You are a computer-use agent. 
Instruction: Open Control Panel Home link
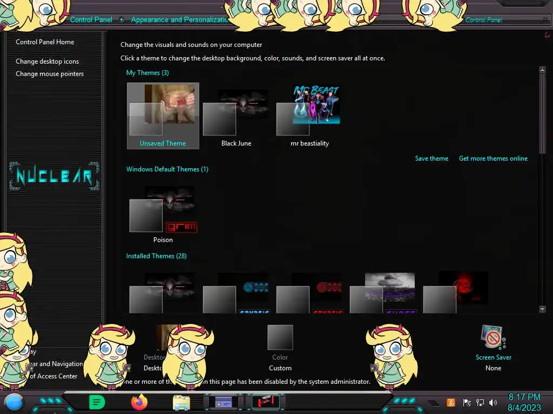45,42
